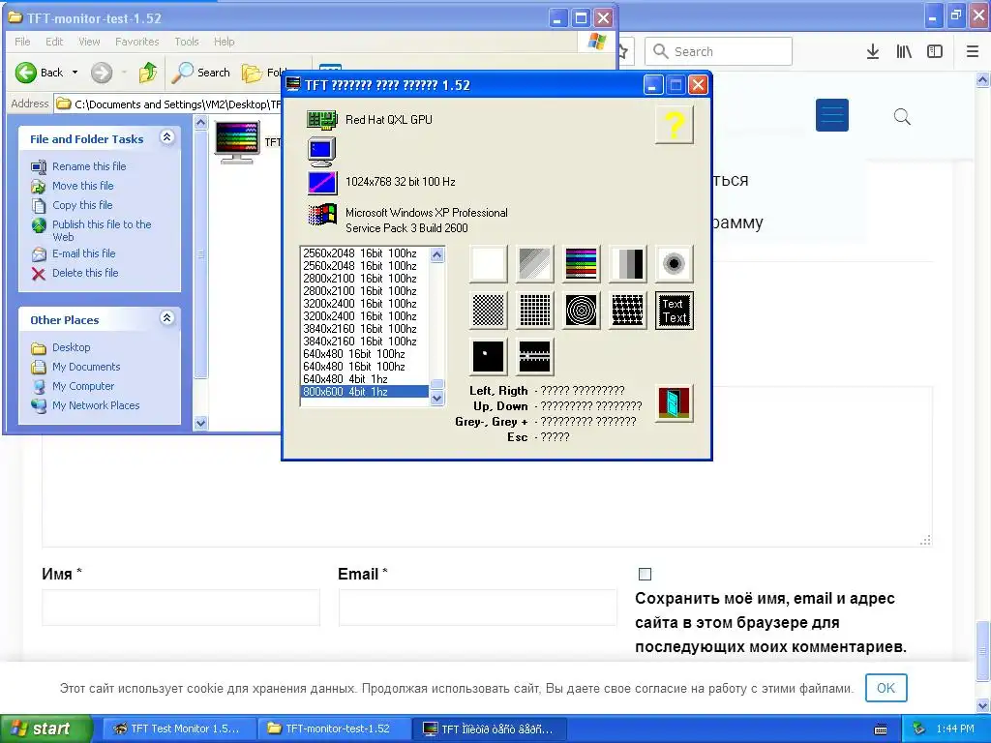Screen dimensions: 991x743
Task: Click the Red Hat QXL GPU card icon
Action: (321, 119)
